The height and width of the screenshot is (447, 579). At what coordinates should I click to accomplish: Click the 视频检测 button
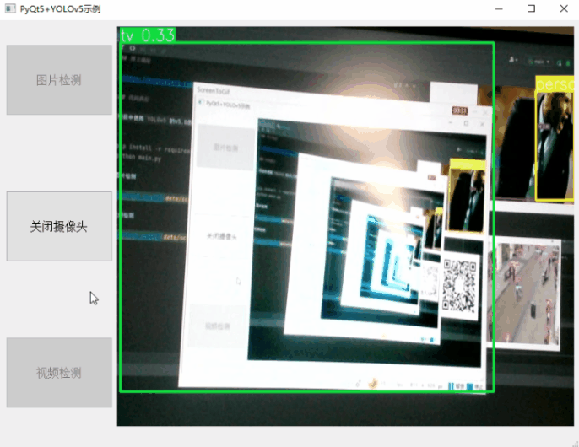tap(59, 373)
